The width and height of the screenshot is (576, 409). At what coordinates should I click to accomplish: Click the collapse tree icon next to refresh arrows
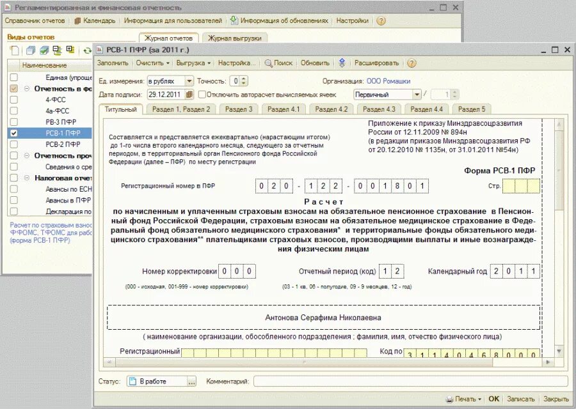70,49
